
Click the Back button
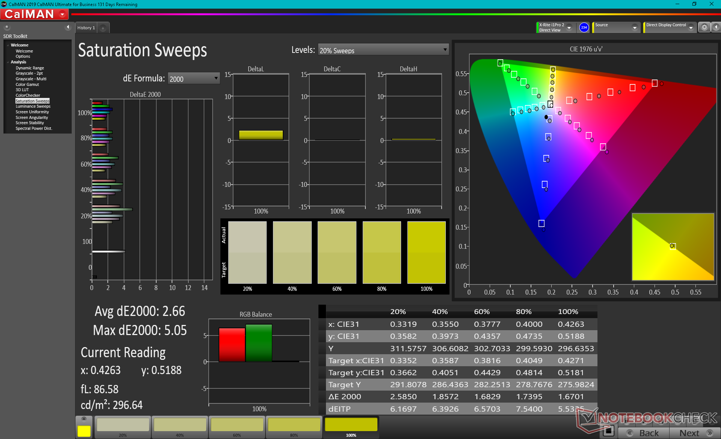pos(644,433)
